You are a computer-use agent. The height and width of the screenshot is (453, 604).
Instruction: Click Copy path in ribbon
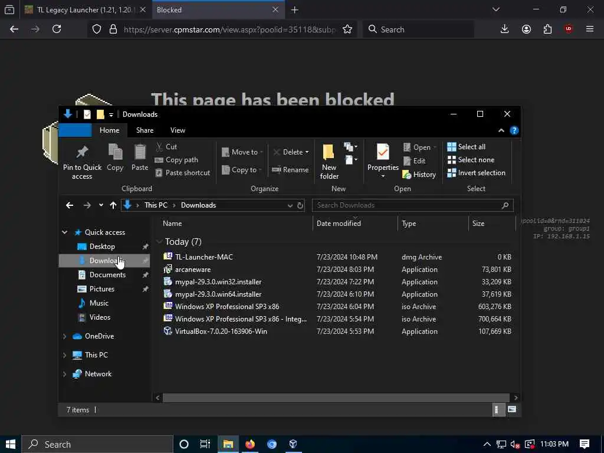click(176, 160)
